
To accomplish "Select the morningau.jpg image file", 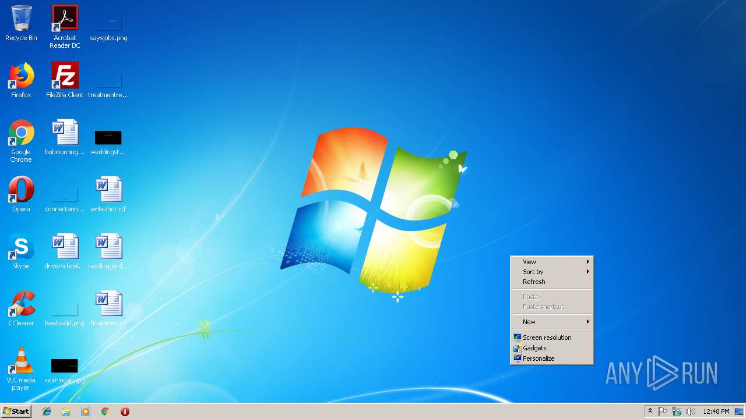I will click(x=65, y=370).
